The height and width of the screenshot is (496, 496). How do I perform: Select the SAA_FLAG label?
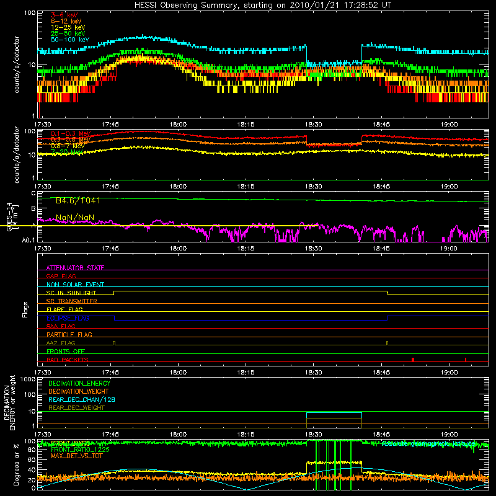coord(61,326)
